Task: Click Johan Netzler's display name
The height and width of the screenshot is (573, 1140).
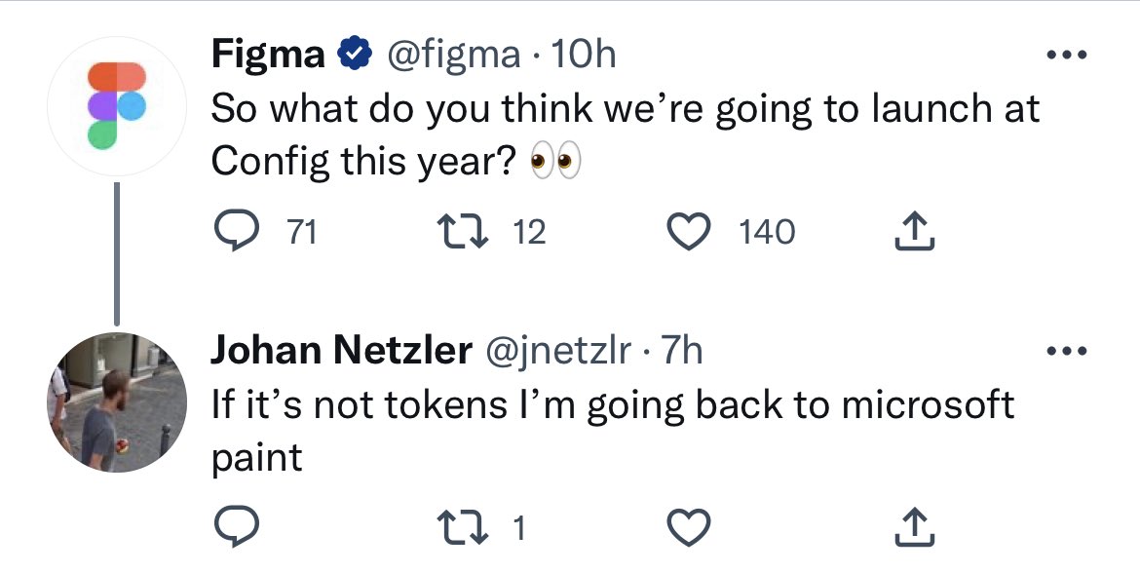Action: point(341,351)
